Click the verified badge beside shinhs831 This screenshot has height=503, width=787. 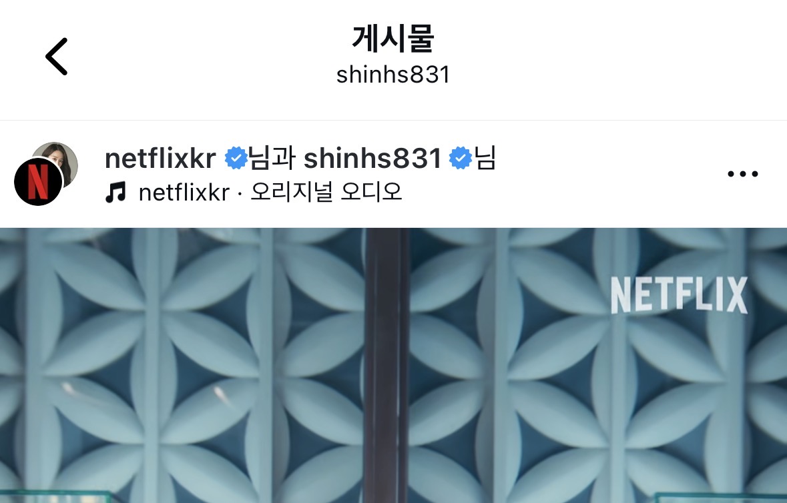coord(461,159)
